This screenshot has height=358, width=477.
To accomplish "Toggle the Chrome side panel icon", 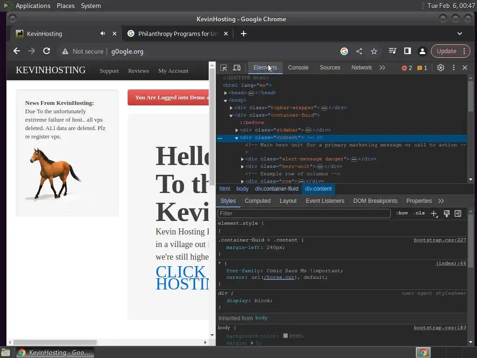I will tap(407, 51).
